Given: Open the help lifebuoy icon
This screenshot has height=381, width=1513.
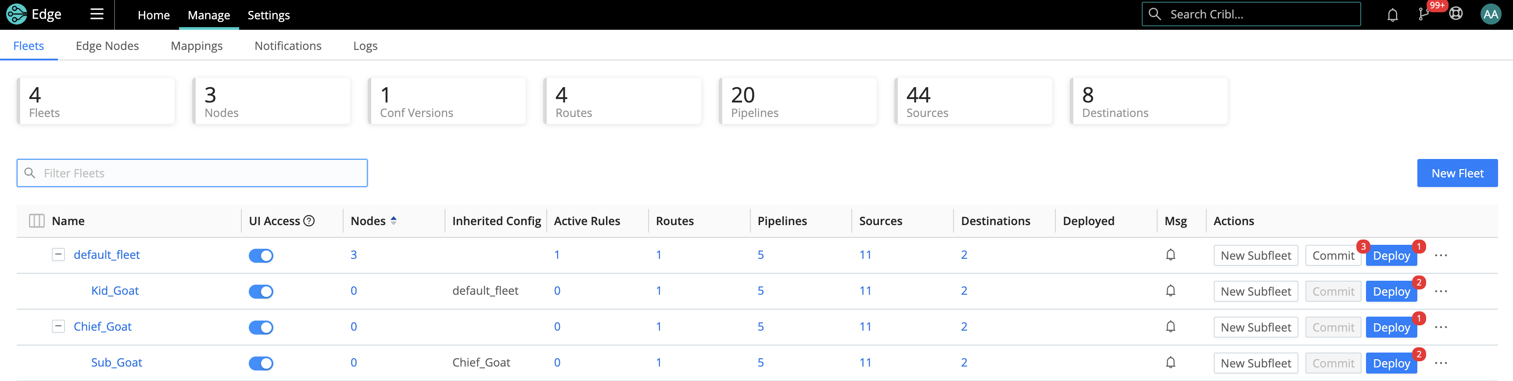Looking at the screenshot, I should pyautogui.click(x=1456, y=14).
